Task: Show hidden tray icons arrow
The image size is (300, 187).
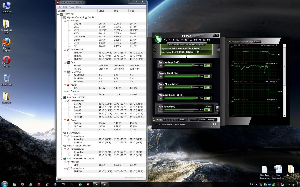Action: (x=256, y=185)
